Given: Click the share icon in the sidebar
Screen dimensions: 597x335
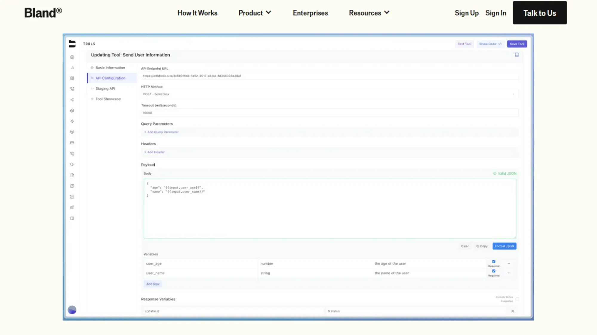Looking at the screenshot, I should 72,100.
